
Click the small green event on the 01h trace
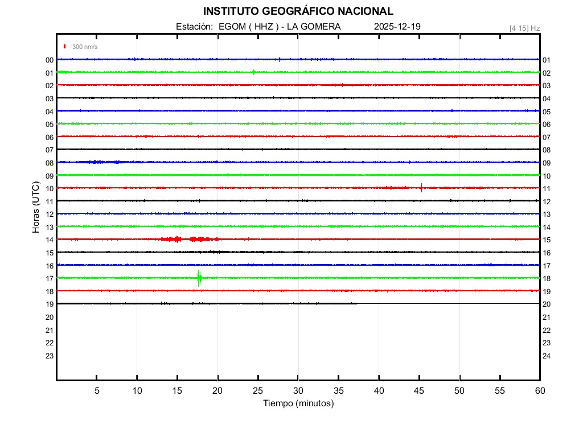[254, 72]
